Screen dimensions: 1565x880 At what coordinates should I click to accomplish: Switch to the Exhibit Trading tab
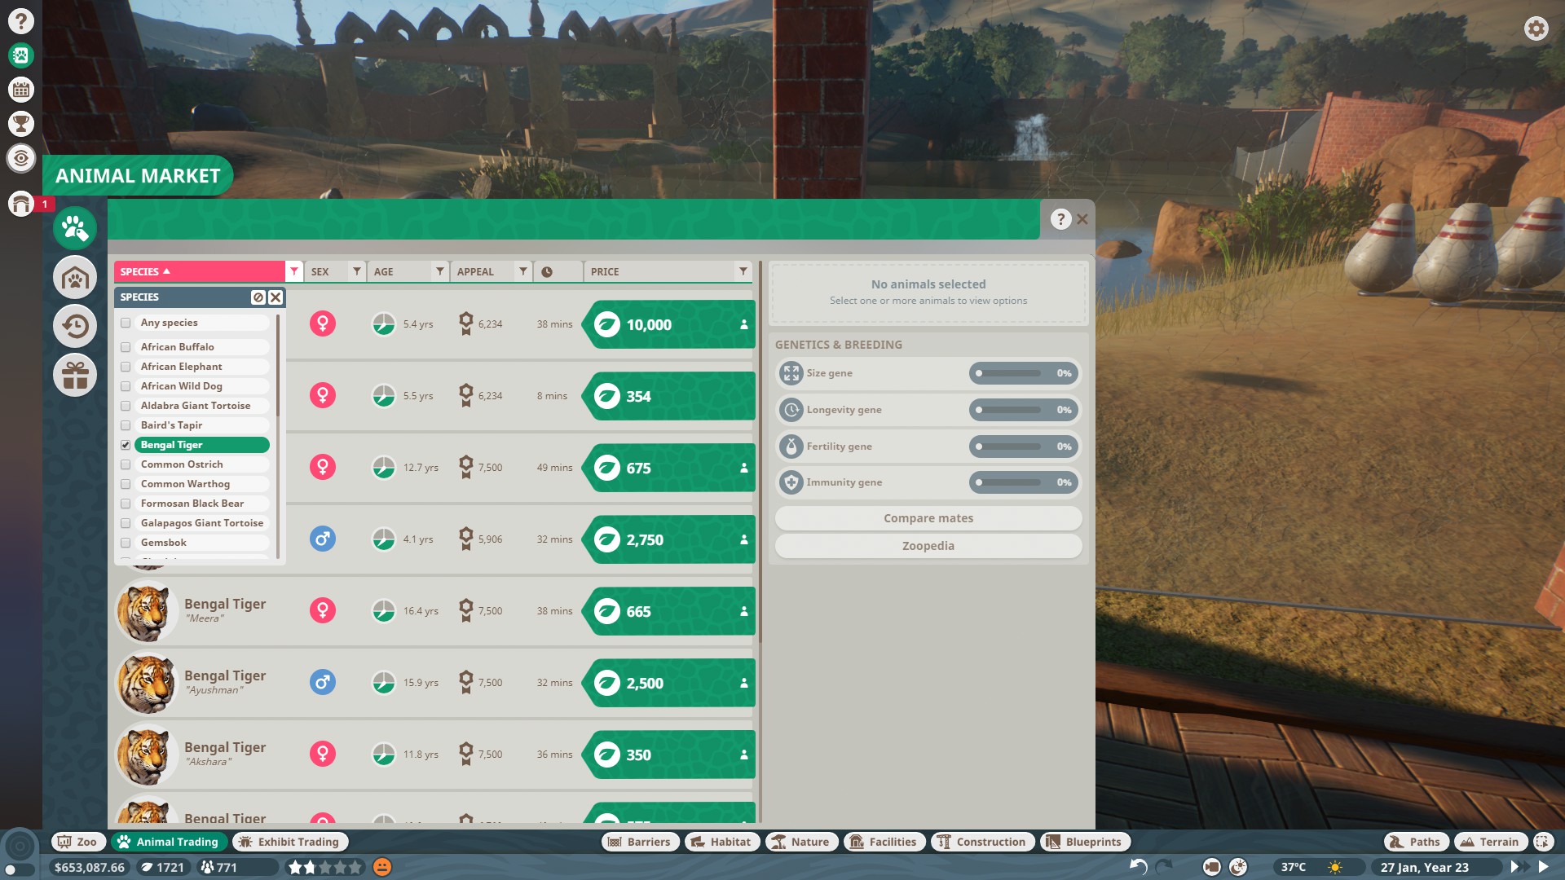click(290, 842)
